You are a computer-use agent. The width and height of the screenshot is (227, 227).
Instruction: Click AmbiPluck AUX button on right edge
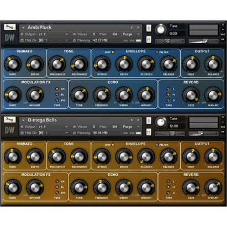223,34
